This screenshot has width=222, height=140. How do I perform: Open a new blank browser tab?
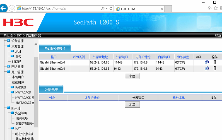(x=168, y=9)
